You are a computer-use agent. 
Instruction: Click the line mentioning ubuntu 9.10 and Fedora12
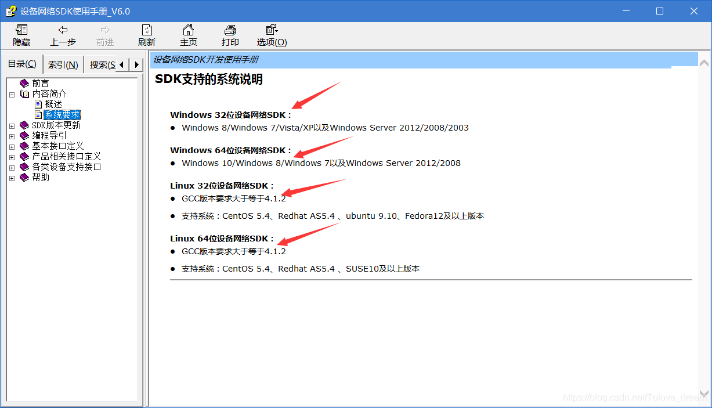click(332, 216)
